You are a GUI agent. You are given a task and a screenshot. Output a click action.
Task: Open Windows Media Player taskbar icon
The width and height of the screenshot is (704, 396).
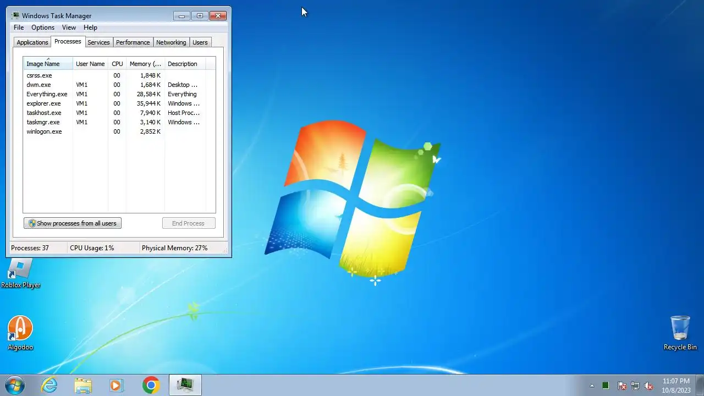[116, 385]
